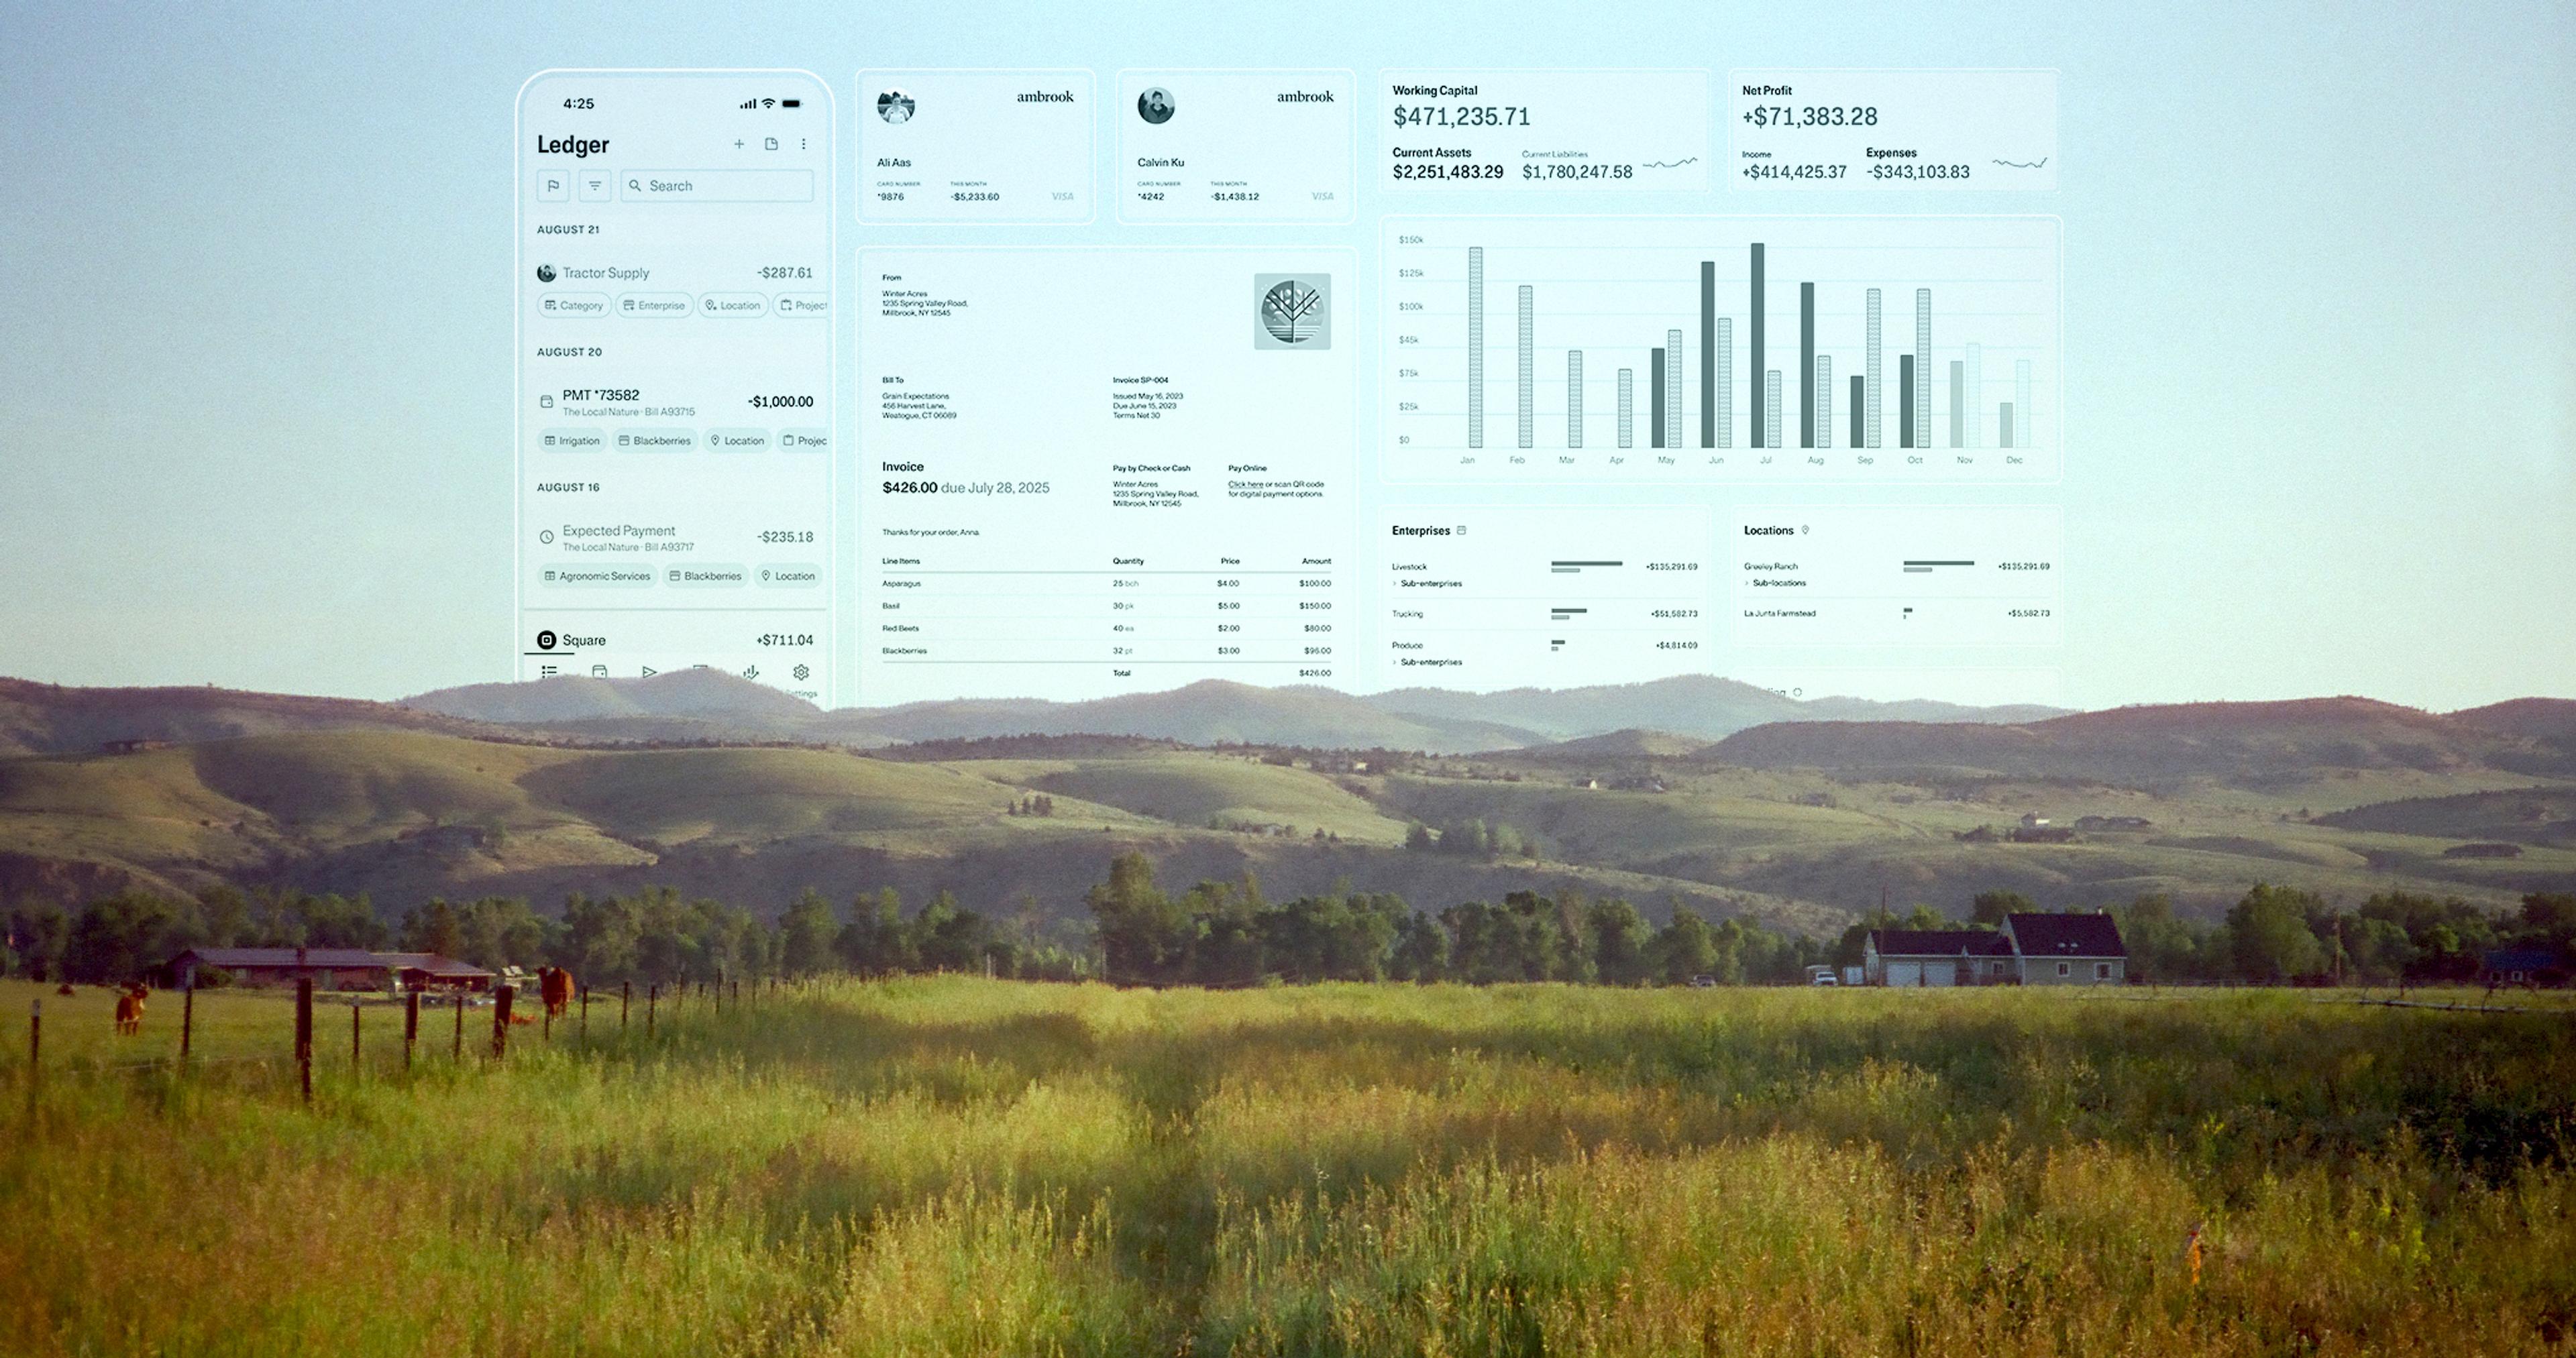
Task: Select the Enterprise tag for Tractor Supply
Action: [x=654, y=306]
